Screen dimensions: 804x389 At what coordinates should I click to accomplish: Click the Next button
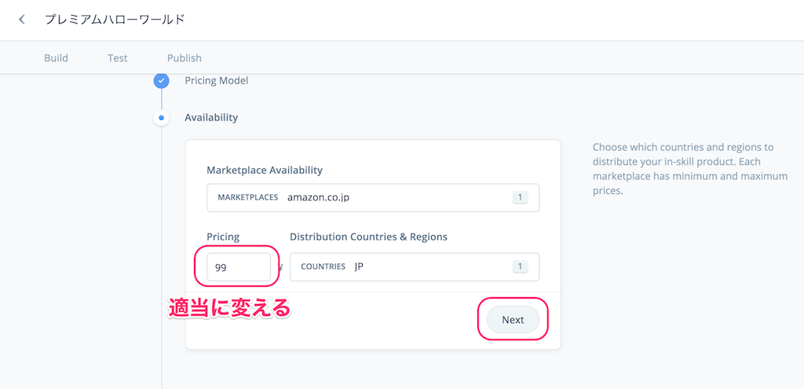coord(513,320)
